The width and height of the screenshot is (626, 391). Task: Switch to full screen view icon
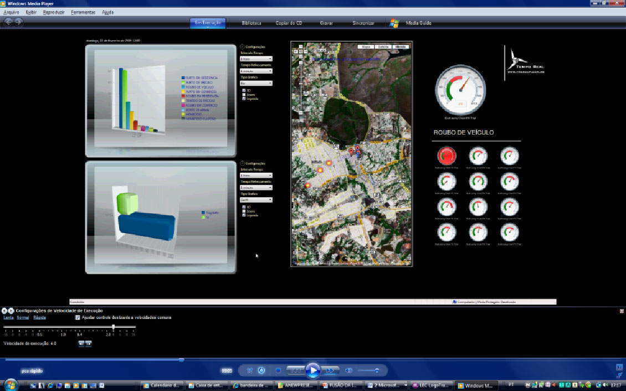point(619,367)
